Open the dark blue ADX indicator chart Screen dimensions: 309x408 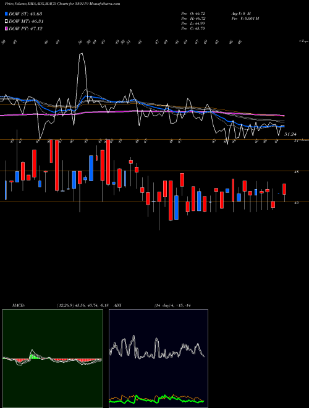click(x=158, y=359)
